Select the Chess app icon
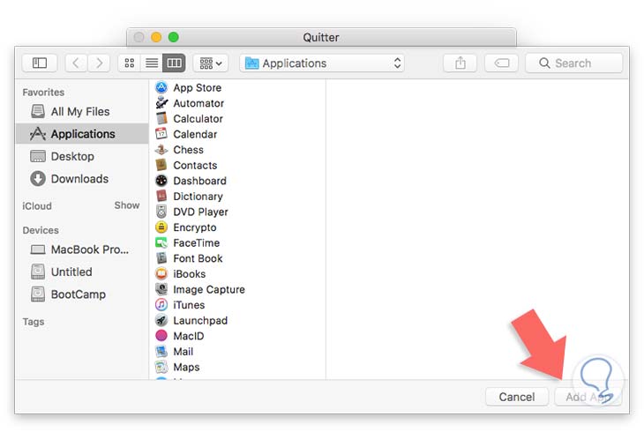Image resolution: width=644 pixels, height=432 pixels. click(x=161, y=150)
